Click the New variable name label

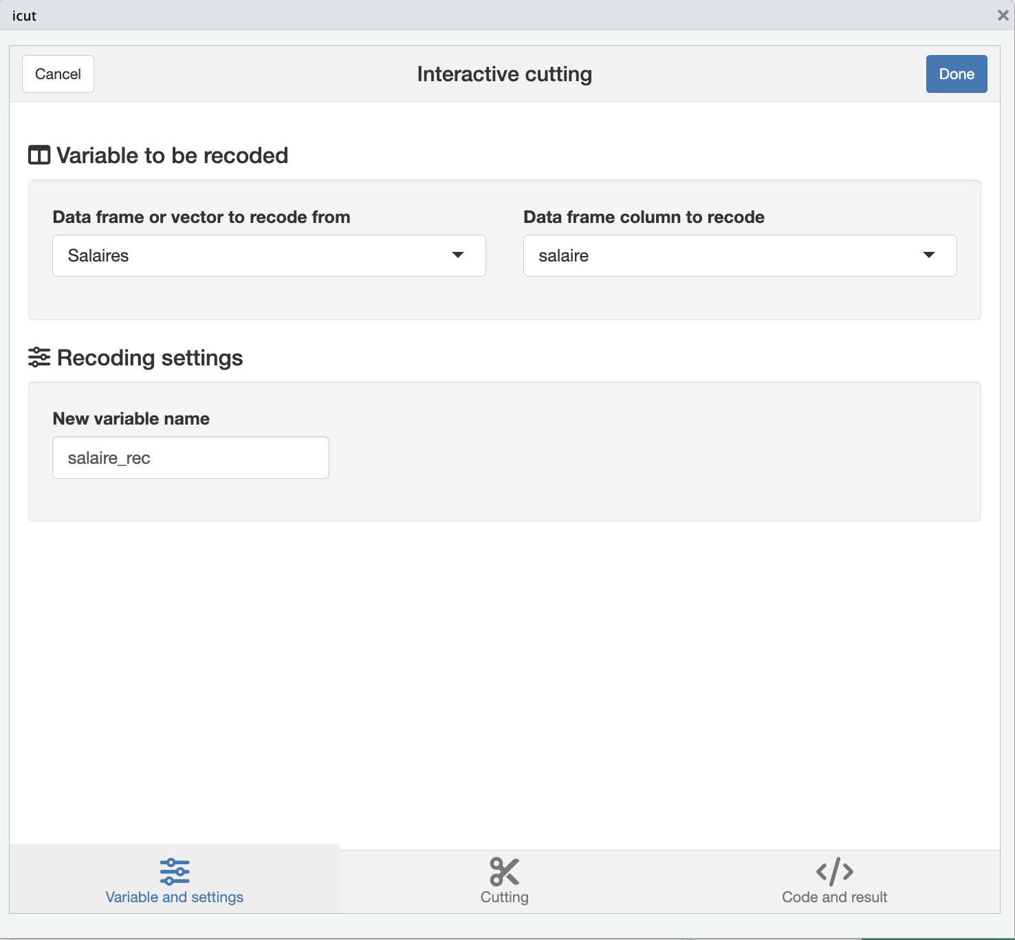click(131, 418)
